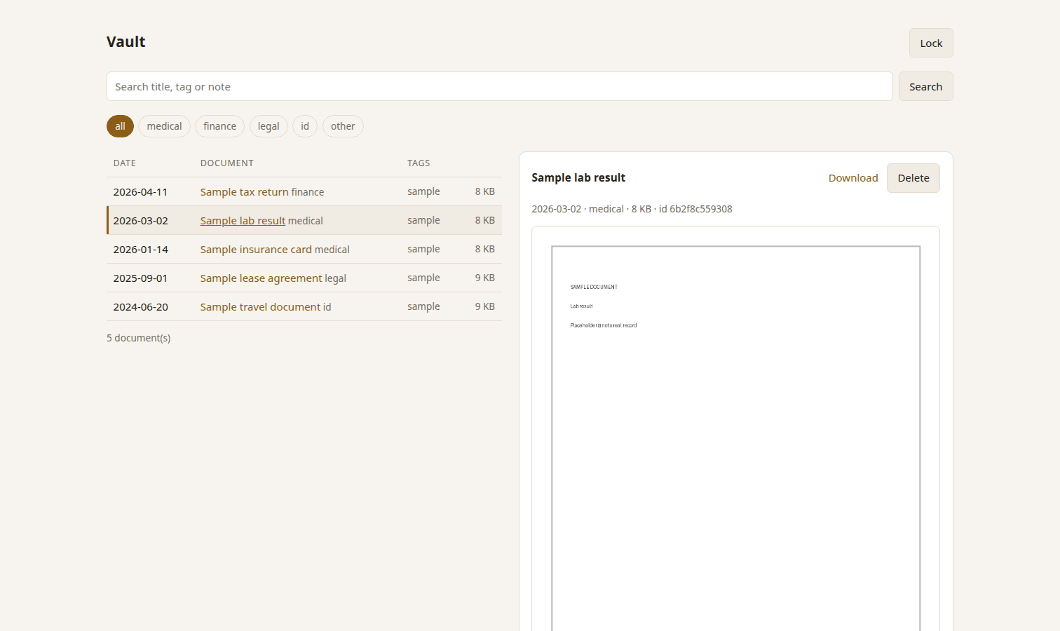Click the detail title 'Sample lab result'
1060x631 pixels.
578,178
